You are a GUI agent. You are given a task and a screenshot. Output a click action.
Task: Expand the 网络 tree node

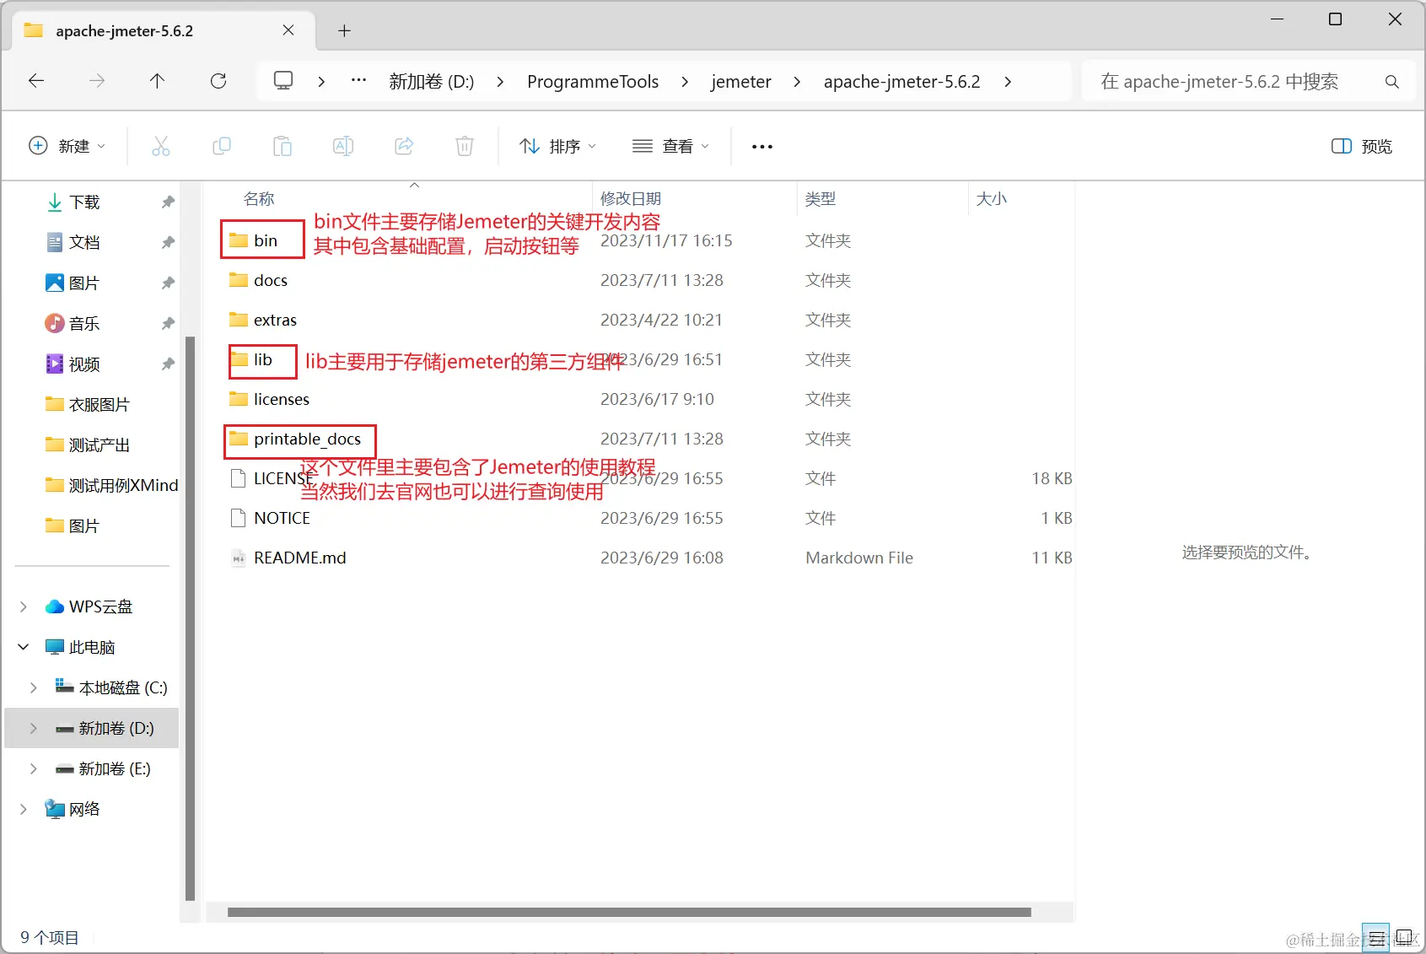pos(24,809)
